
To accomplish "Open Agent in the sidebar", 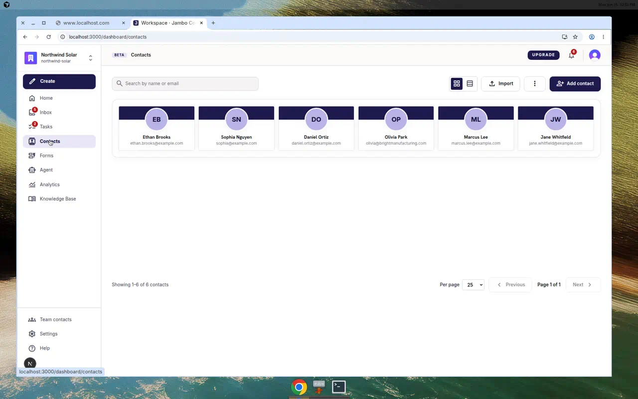I will (59, 170).
